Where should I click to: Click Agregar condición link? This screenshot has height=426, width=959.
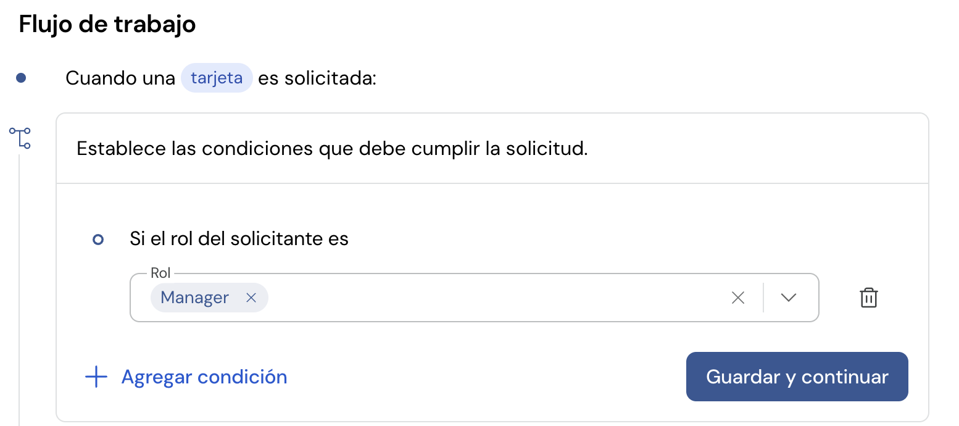coord(204,377)
